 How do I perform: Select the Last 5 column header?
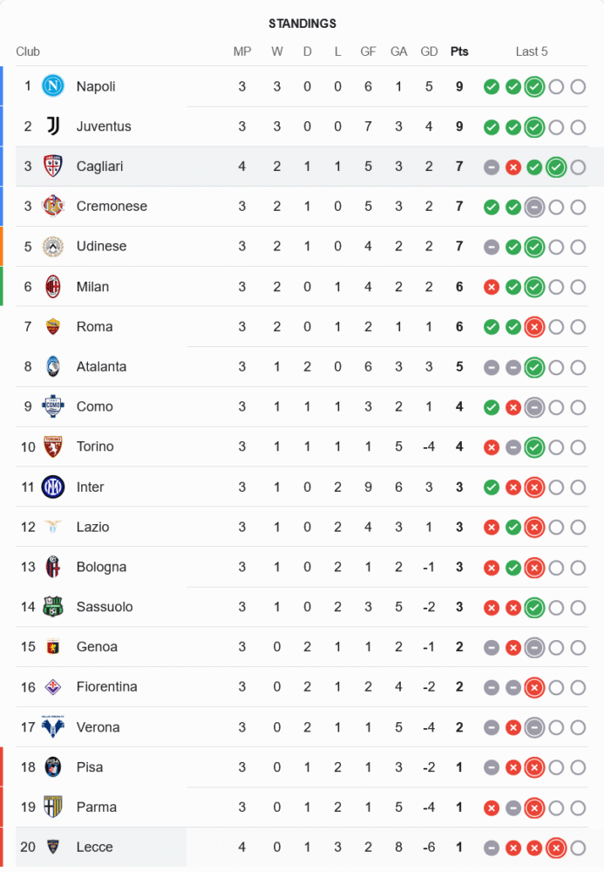532,51
